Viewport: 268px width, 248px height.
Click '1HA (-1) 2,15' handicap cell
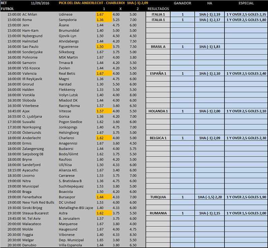pyautogui.click(x=210, y=213)
